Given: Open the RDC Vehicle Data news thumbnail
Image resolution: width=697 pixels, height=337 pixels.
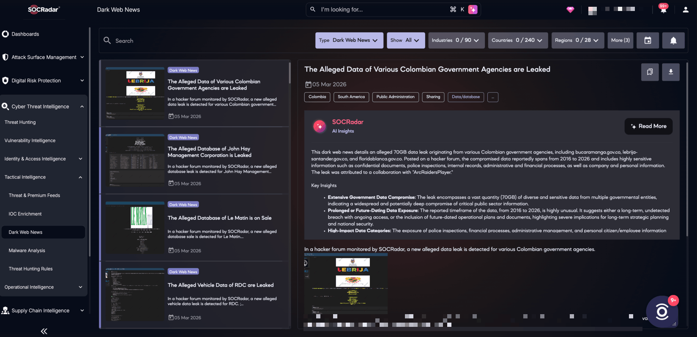Looking at the screenshot, I should (135, 295).
